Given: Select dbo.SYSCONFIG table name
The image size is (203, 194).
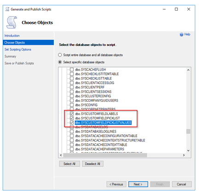Looking at the screenshot, I should (86, 105).
